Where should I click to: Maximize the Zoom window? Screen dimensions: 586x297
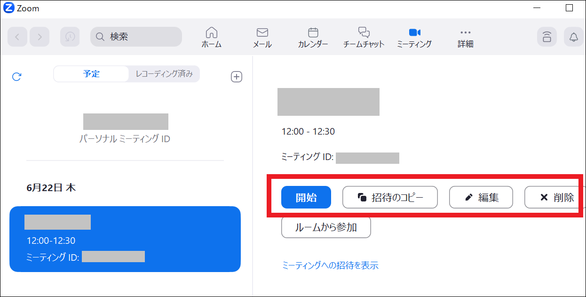[x=569, y=8]
